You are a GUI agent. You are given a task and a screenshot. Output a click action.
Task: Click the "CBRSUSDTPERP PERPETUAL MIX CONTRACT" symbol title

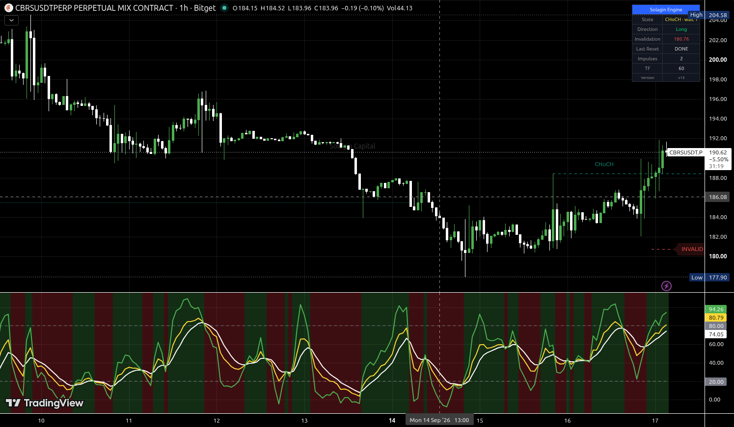(x=94, y=8)
